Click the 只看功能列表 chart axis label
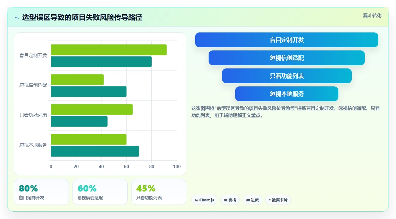Viewport: 396px width, 219px height. point(33,115)
